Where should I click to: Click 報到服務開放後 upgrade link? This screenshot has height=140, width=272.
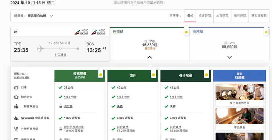click(74, 127)
